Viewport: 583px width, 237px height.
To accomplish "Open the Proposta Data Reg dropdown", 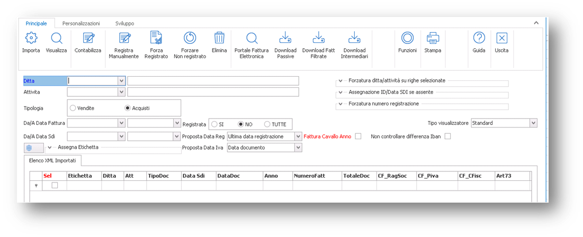I will coord(298,136).
